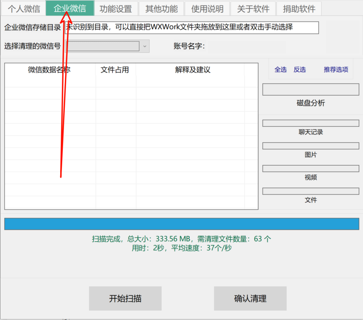Start scanning with 开始扫描 button

click(125, 298)
